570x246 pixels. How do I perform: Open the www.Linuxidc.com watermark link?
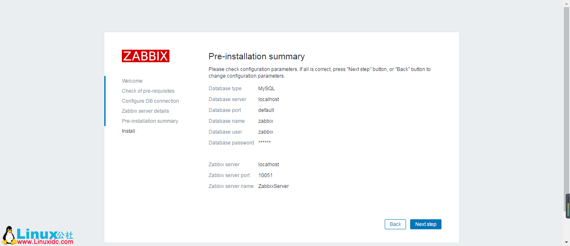pos(45,241)
